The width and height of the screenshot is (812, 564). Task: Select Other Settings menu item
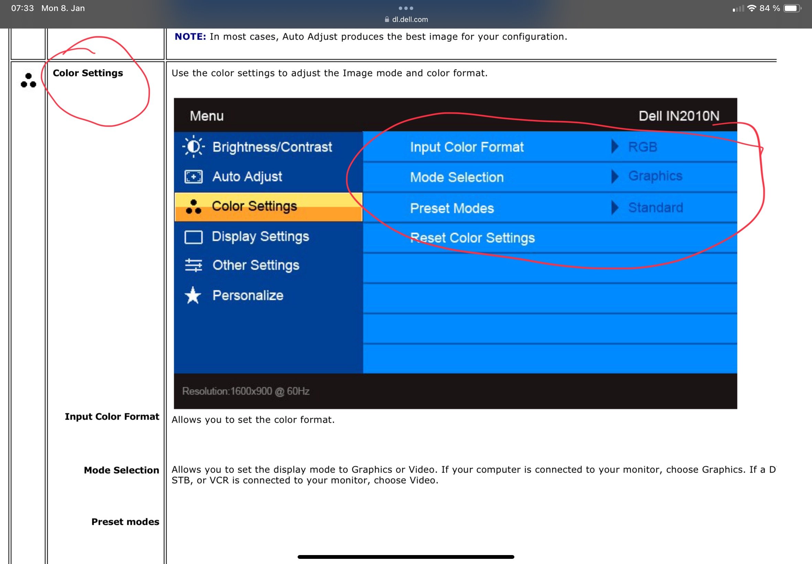(x=268, y=265)
